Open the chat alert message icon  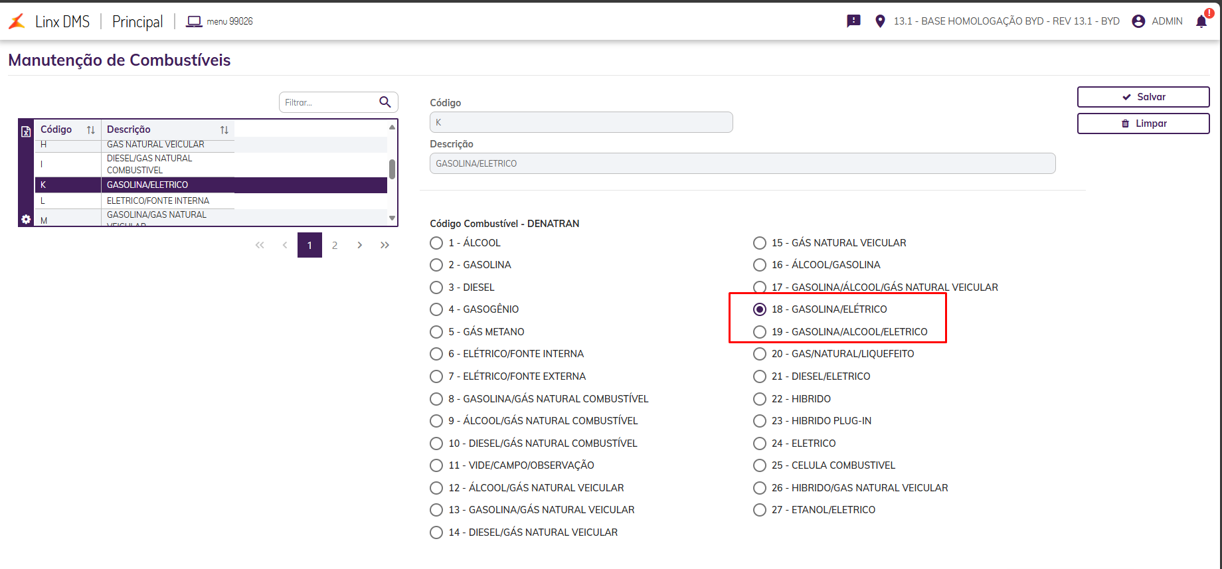point(853,21)
